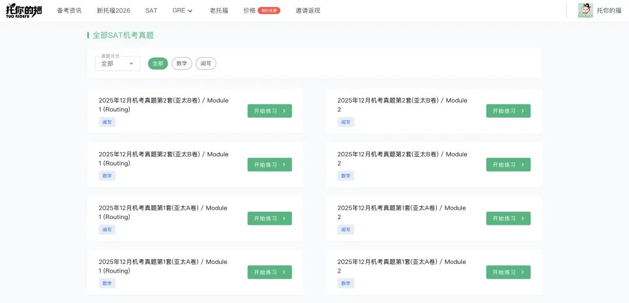Click 阅写 tag on 亚太B卷 Module 1
Viewport: 629px width, 303px height.
click(x=107, y=122)
